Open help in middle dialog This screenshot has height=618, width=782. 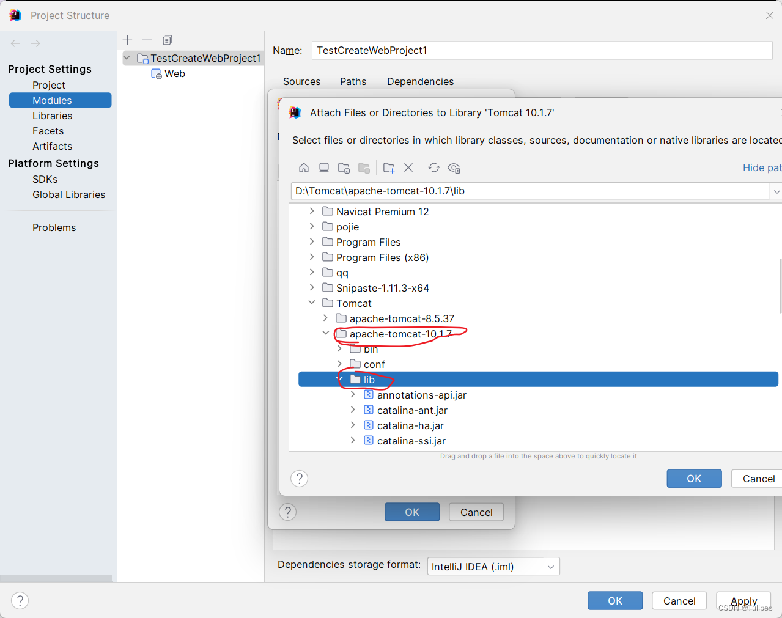click(x=287, y=512)
